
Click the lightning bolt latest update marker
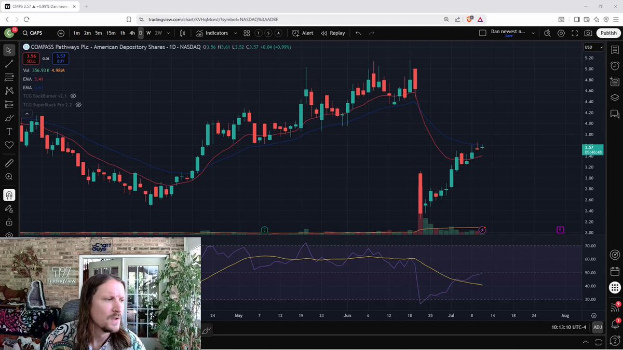click(x=482, y=230)
